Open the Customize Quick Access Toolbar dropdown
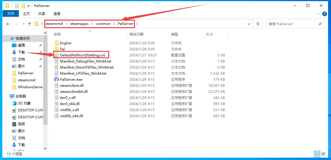Viewport: 331px width, 160px height. (28, 6)
